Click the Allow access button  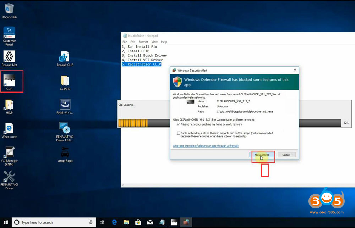(262, 155)
